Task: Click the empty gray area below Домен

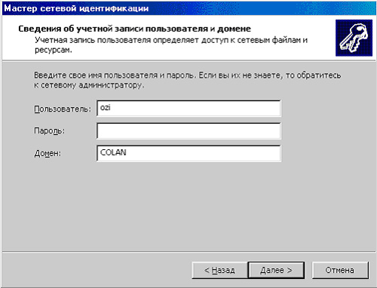Action: pos(188,206)
